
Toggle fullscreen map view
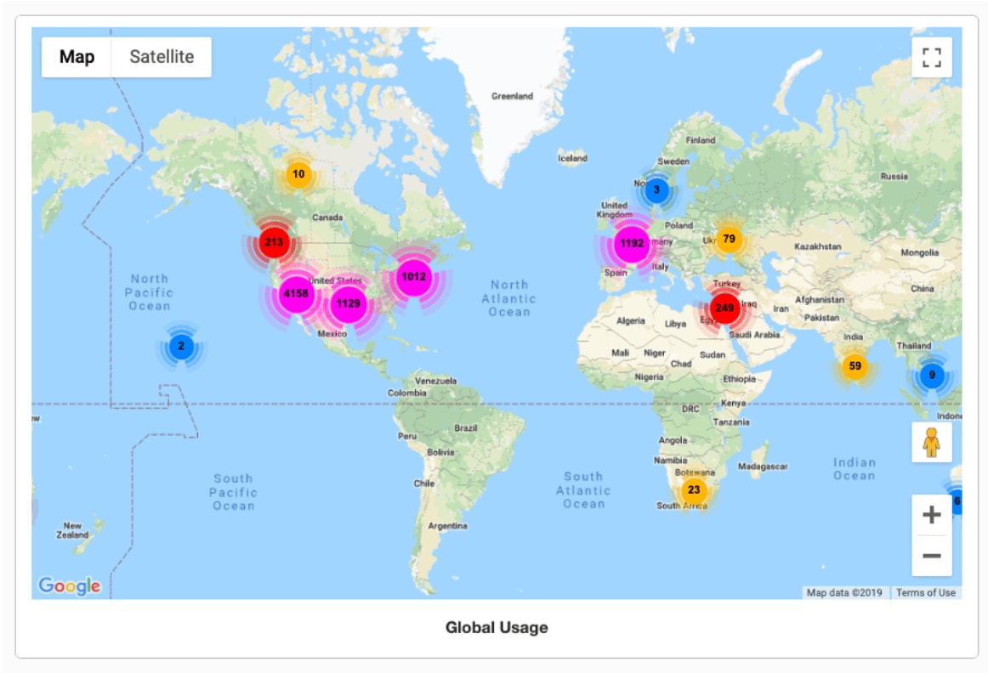(x=931, y=57)
